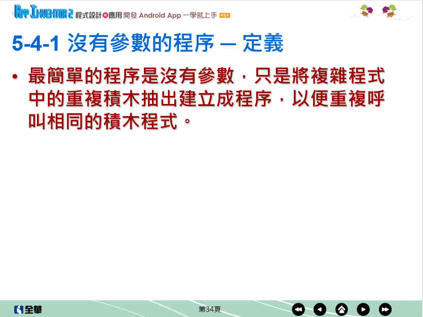Click the 程式設計 text in header
Image resolution: width=423 pixels, height=317 pixels.
click(x=88, y=15)
